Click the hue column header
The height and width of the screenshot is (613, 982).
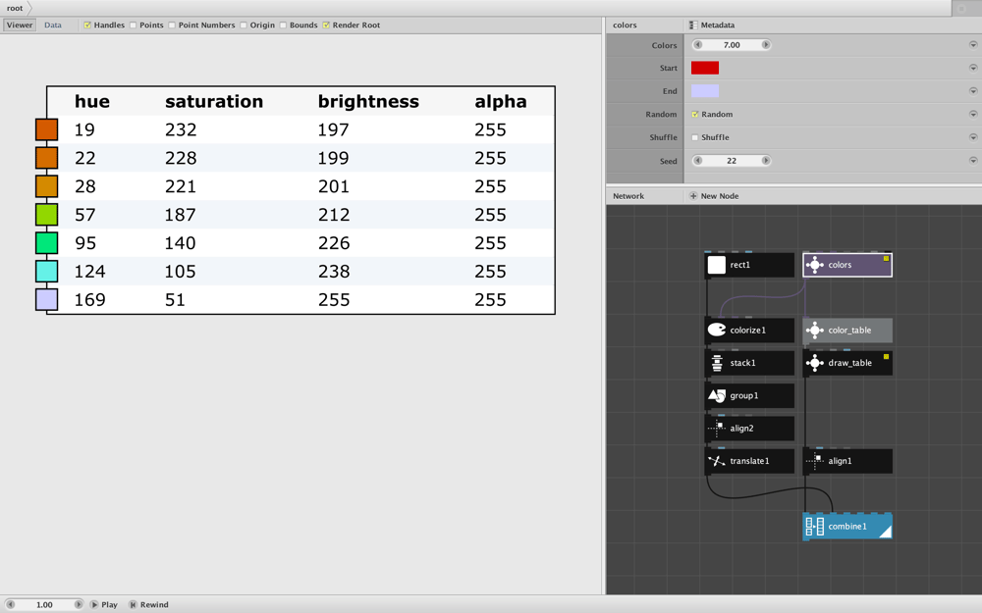[x=92, y=101]
